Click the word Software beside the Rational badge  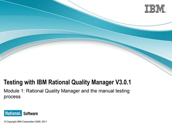click(31, 113)
